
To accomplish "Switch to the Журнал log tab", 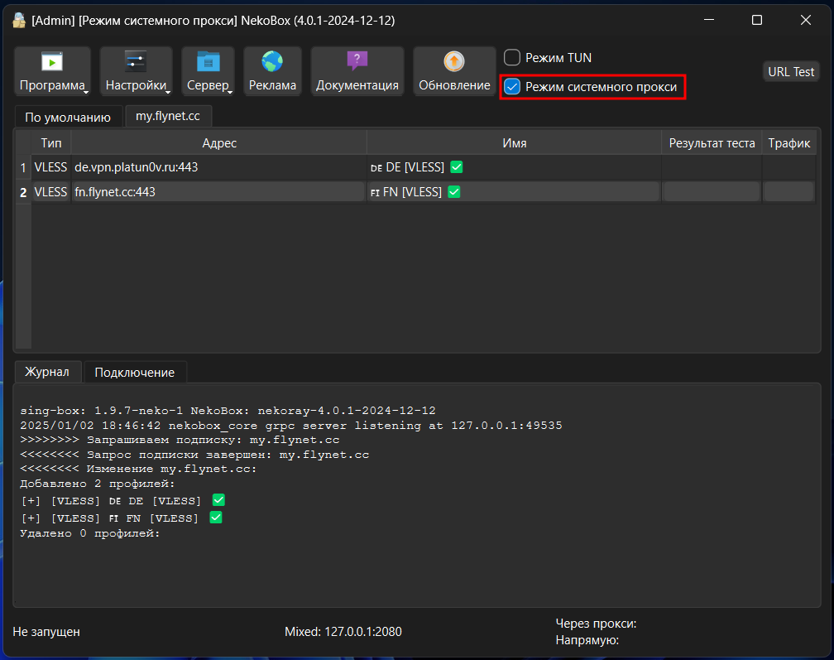I will pyautogui.click(x=47, y=372).
